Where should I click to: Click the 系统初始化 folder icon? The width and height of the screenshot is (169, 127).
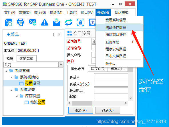16,77
